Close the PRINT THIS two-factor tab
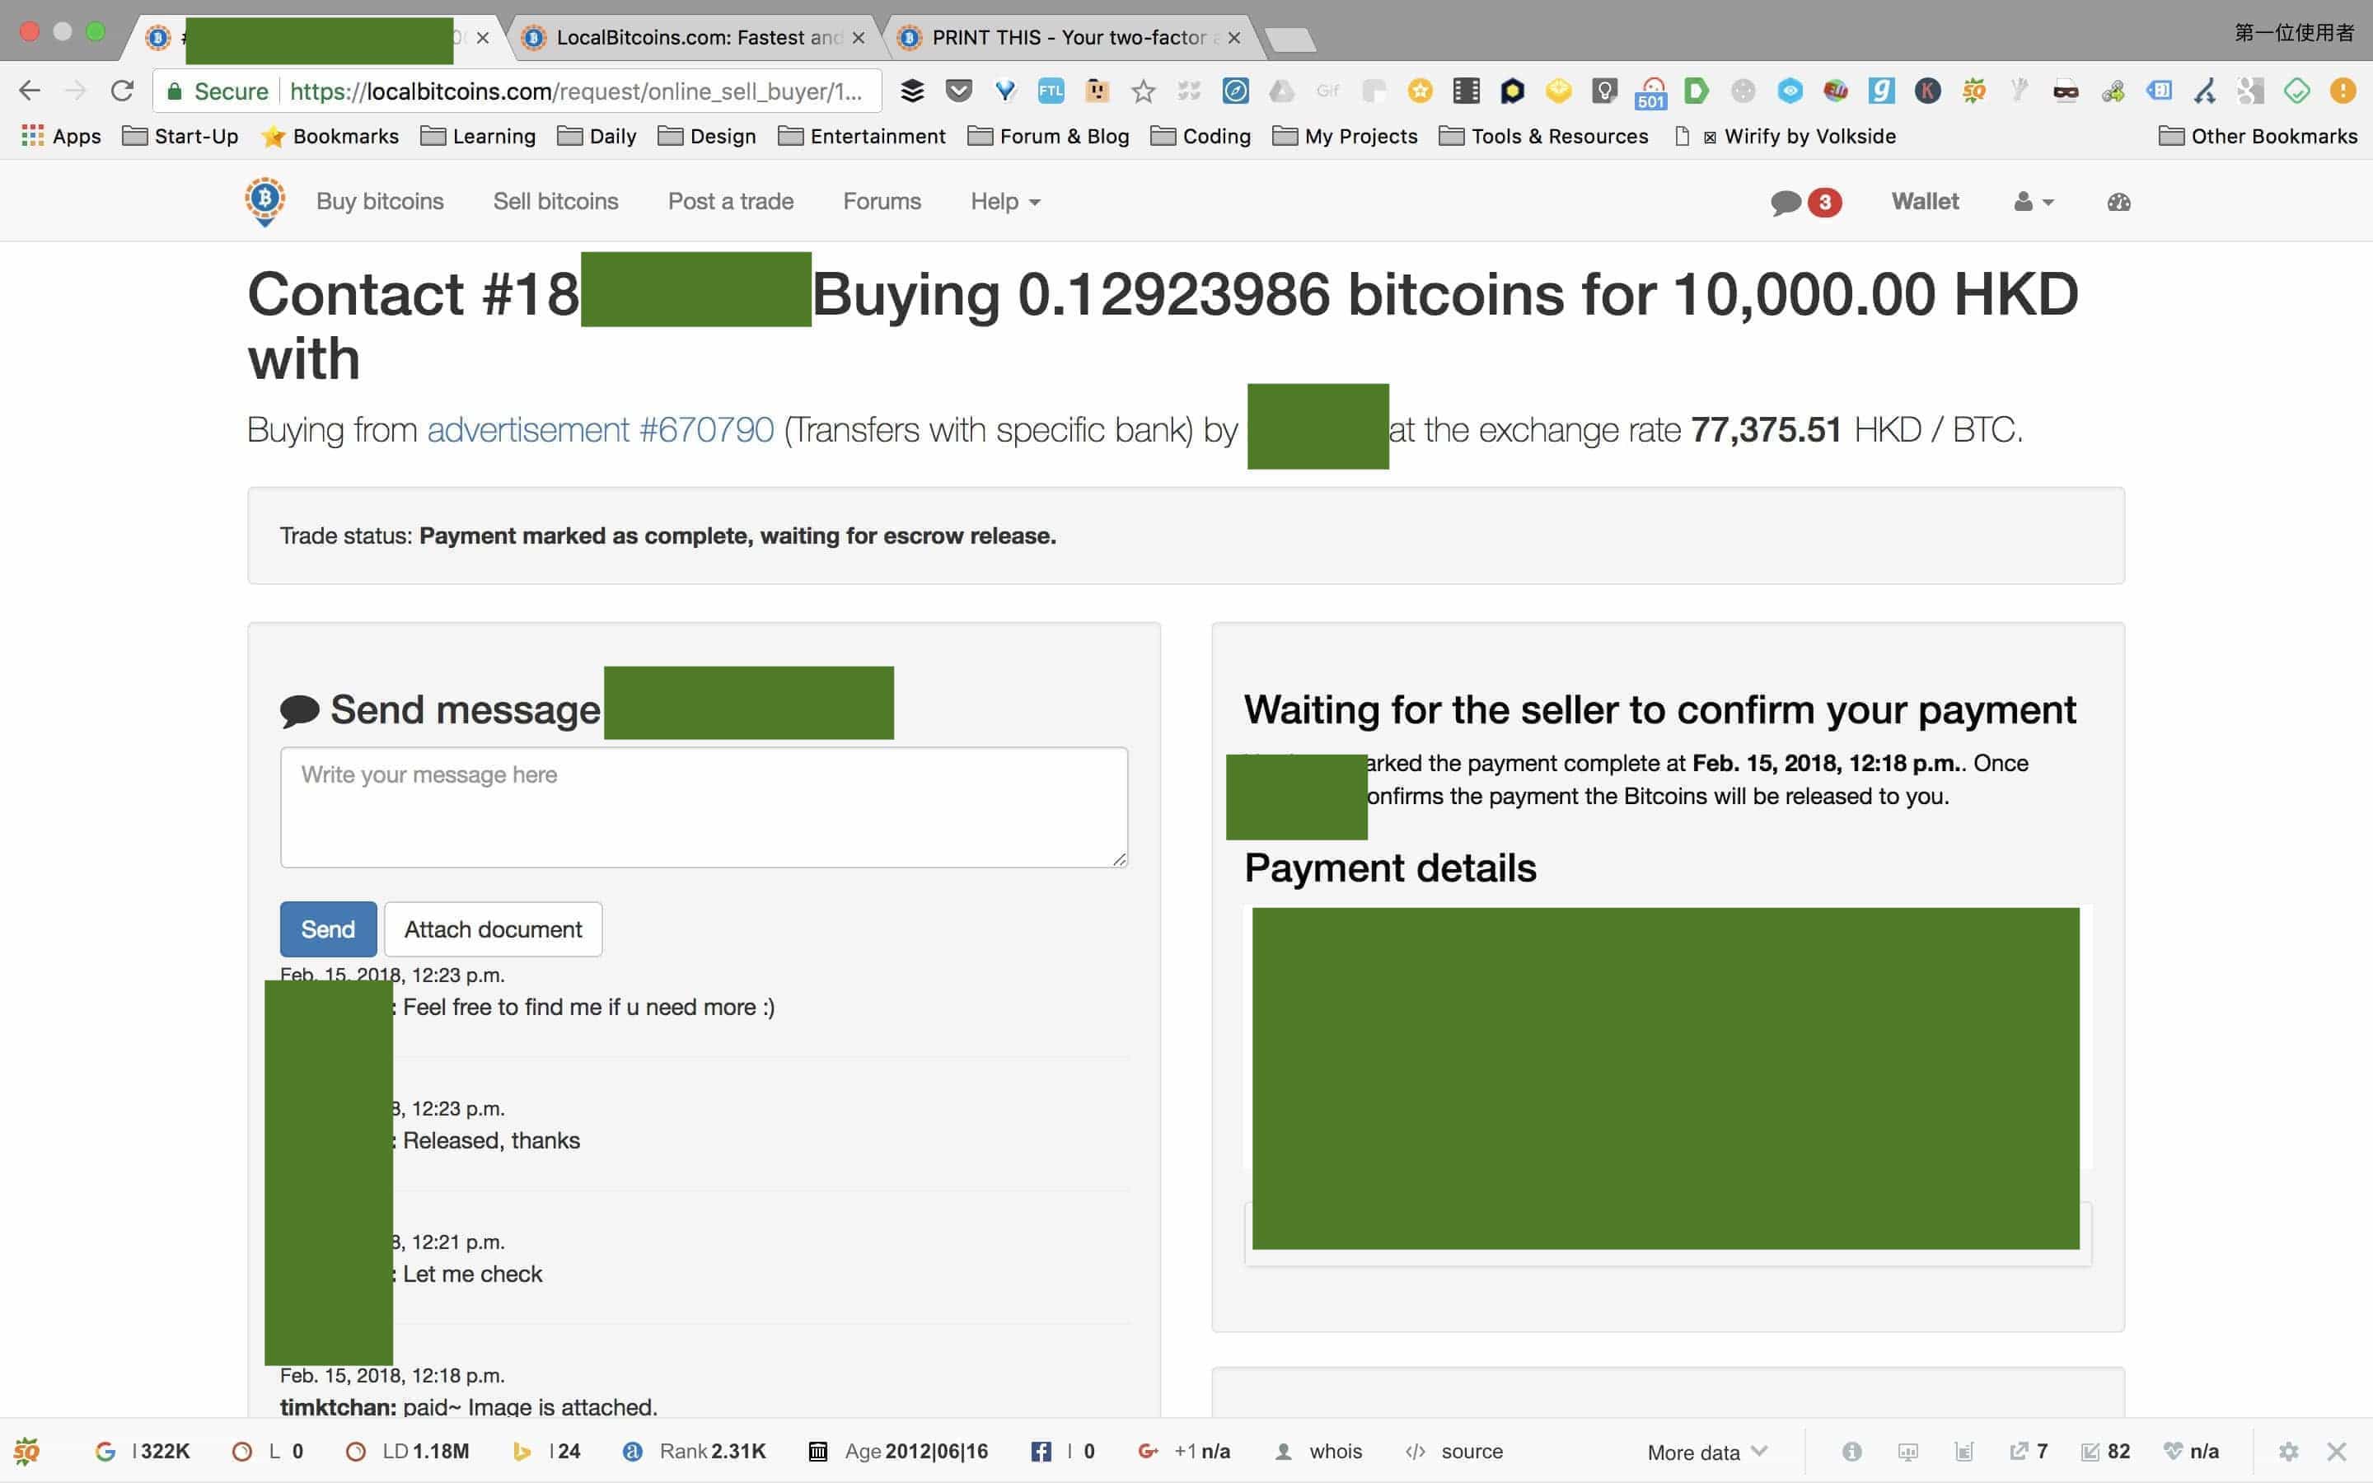Screen dimensions: 2373x1483 pyautogui.click(x=1234, y=38)
